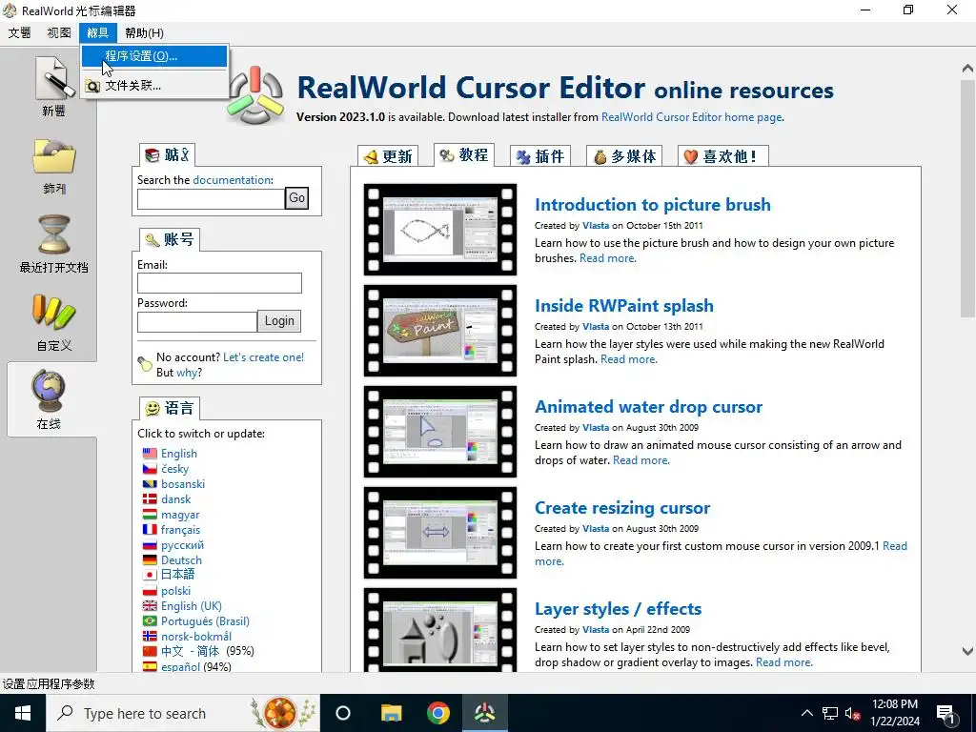
Task: Click the Brazilian flag icon
Action: [x=150, y=621]
